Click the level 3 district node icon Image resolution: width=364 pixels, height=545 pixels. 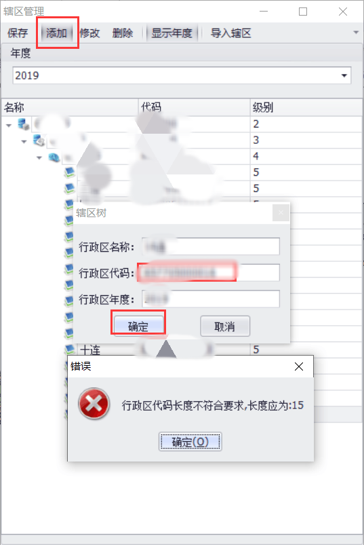(39, 140)
